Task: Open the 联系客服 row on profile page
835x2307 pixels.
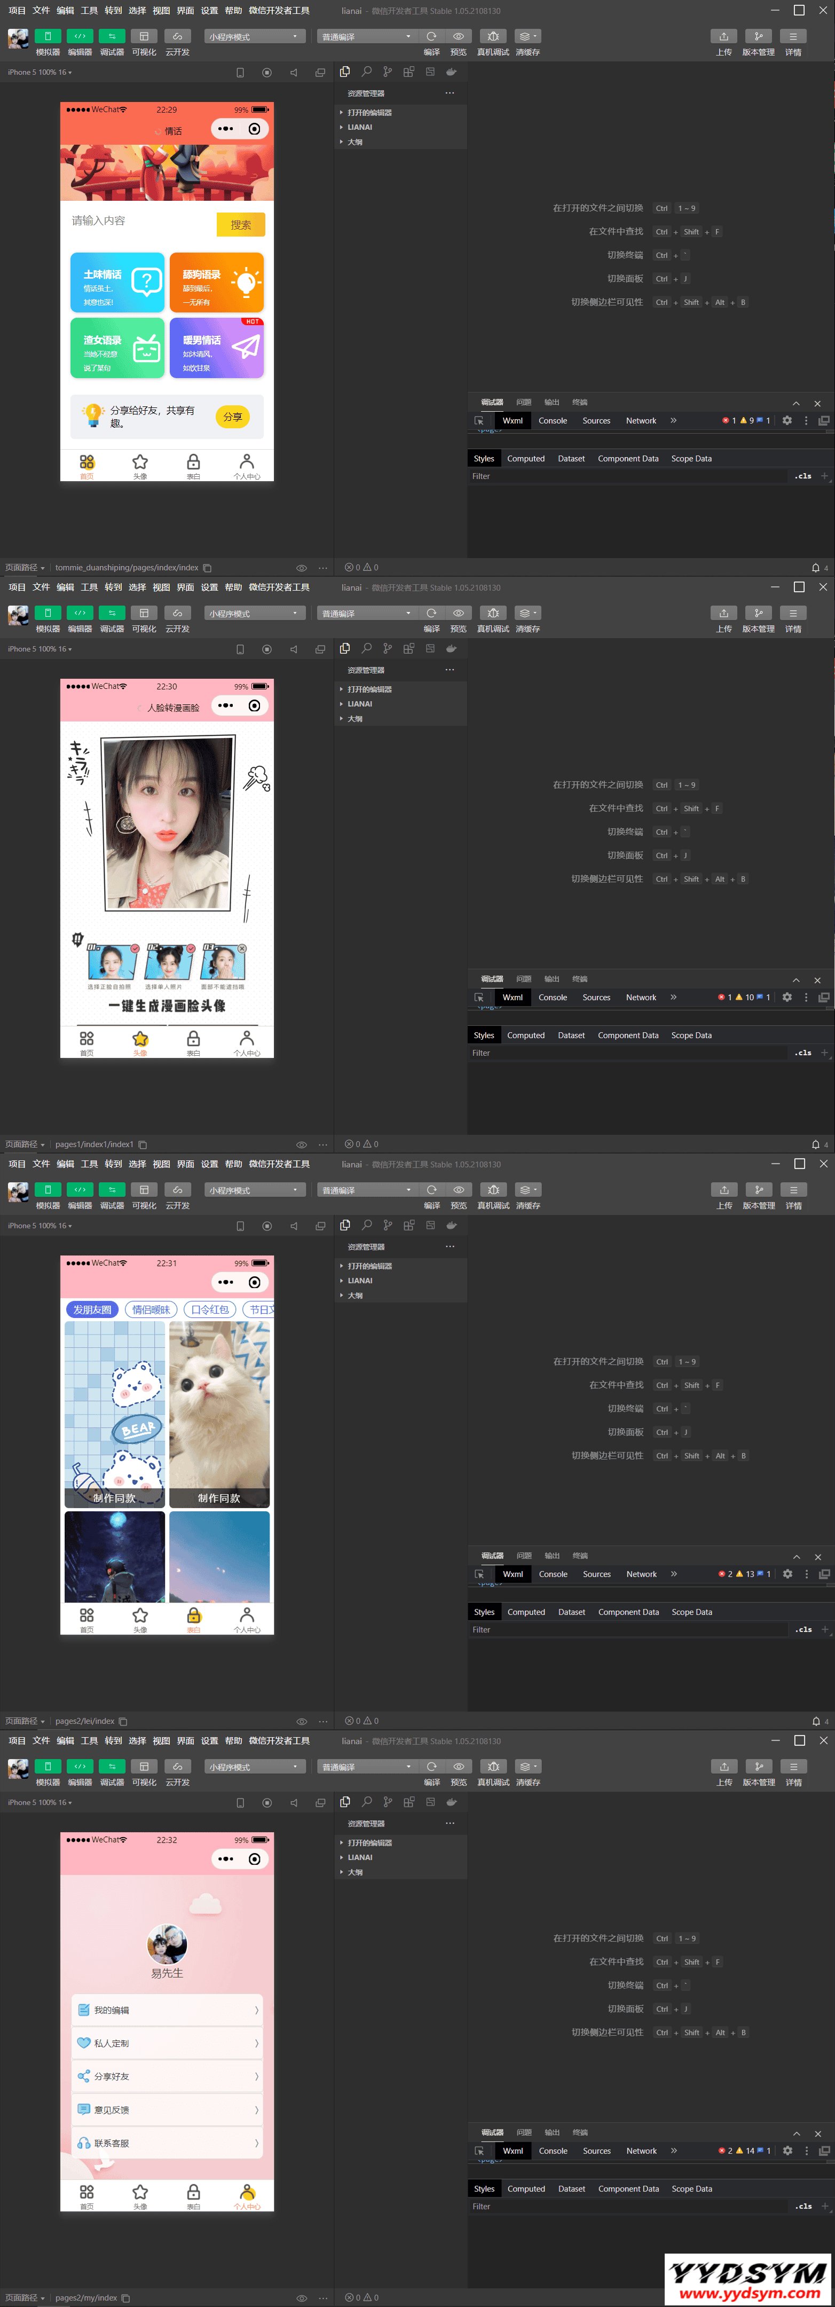Action: [167, 2143]
